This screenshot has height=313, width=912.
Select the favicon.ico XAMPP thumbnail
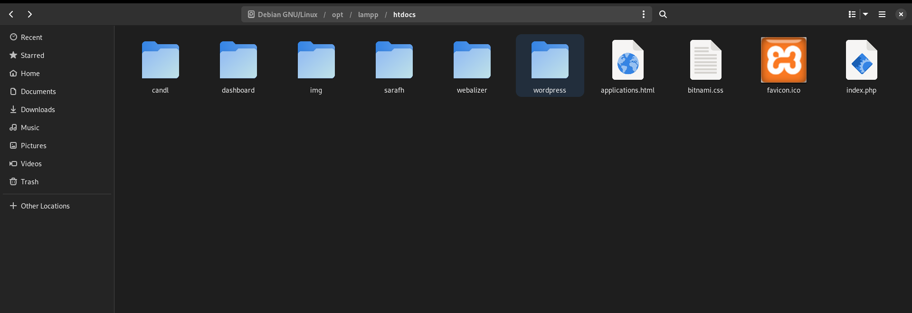pos(784,60)
